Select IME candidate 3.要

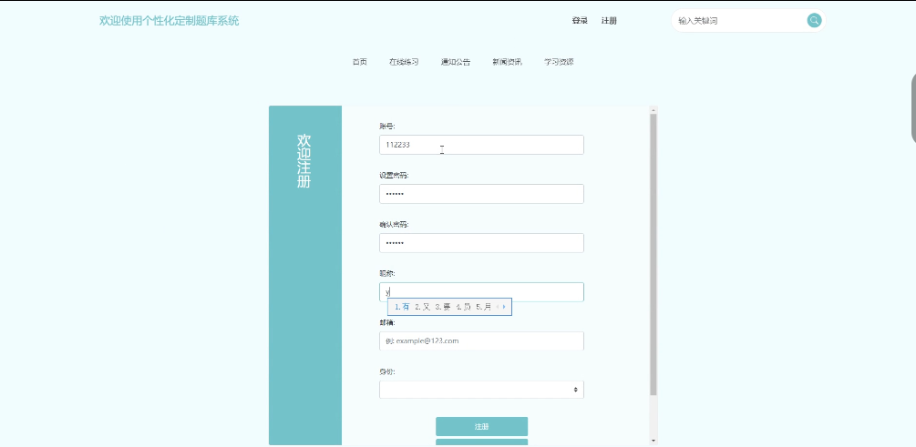[443, 307]
